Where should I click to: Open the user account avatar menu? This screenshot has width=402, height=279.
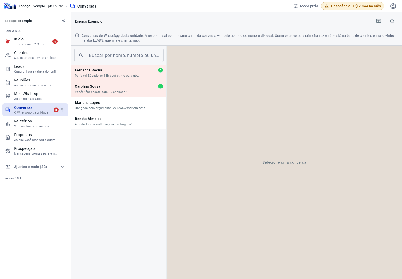(393, 6)
